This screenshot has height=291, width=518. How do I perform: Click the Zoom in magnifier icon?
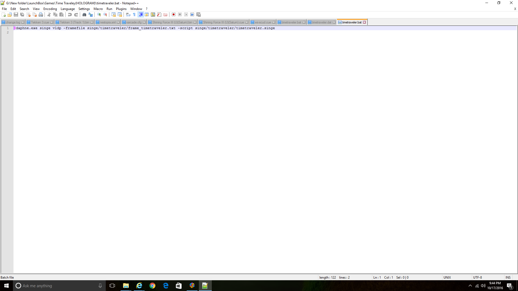[x=99, y=15]
